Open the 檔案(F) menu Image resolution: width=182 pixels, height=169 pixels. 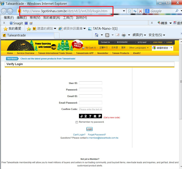click(x=9, y=18)
